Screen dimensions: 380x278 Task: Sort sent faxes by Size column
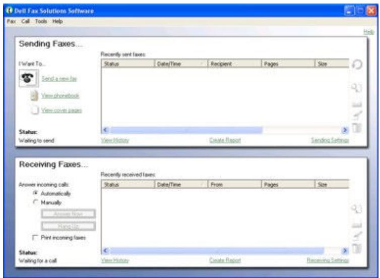click(332, 64)
